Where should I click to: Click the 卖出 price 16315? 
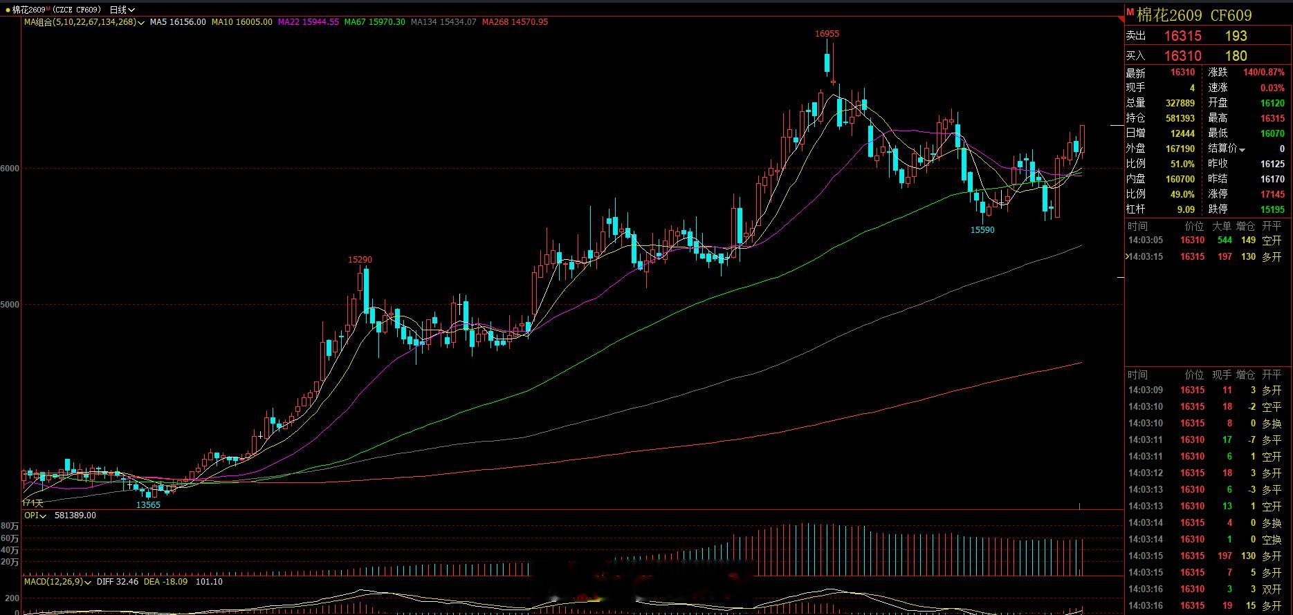(x=1182, y=36)
